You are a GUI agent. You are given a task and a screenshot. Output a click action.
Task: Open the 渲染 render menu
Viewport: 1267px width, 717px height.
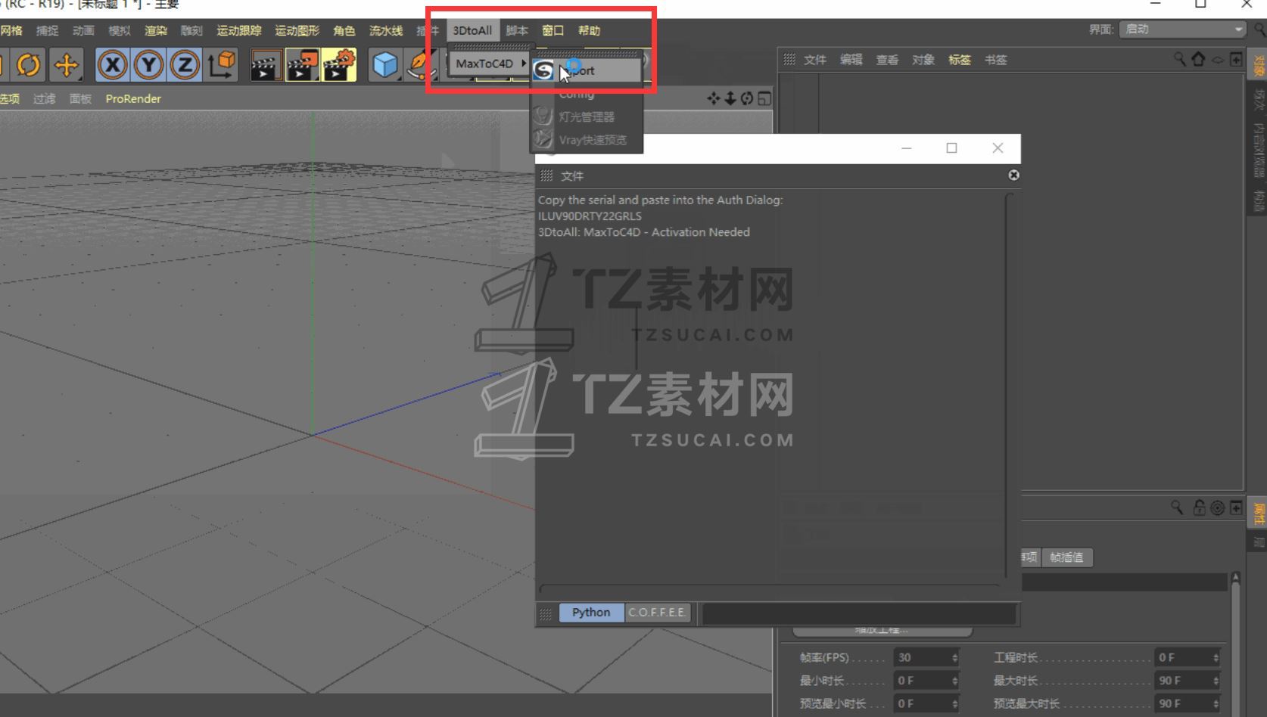click(156, 30)
